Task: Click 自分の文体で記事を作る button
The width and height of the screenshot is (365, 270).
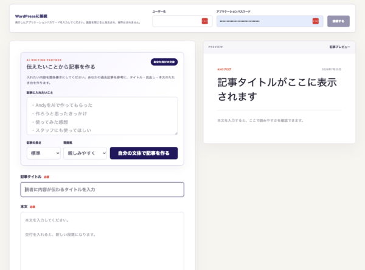Action: tap(144, 154)
